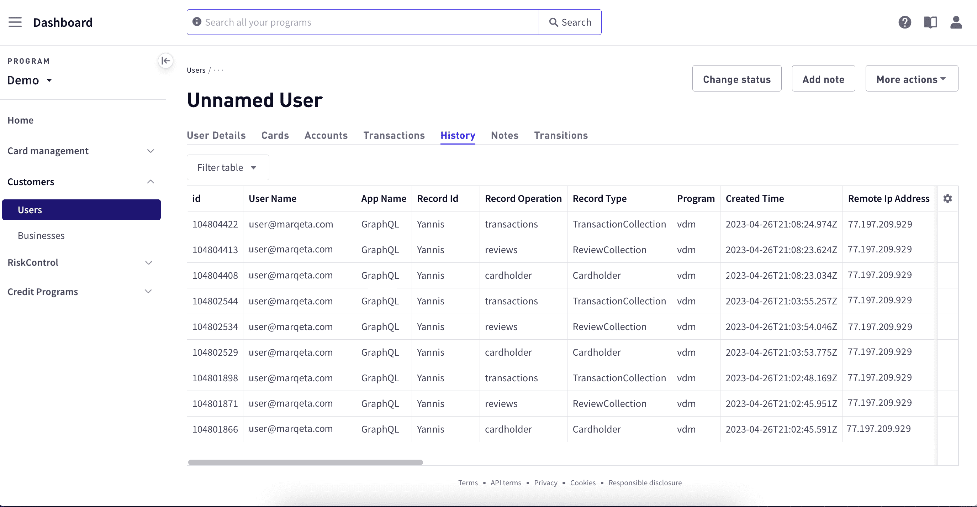Screen dimensions: 977x507
Task: Click the search input field
Action: pyautogui.click(x=360, y=22)
